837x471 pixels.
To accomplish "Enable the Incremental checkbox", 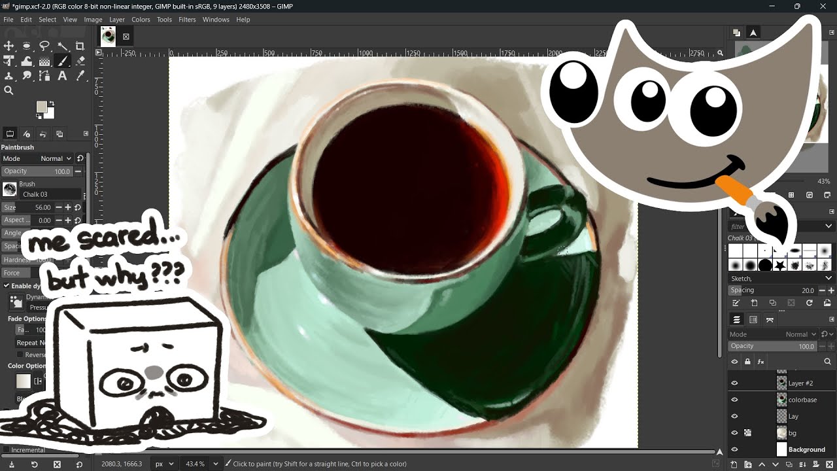I will point(7,450).
